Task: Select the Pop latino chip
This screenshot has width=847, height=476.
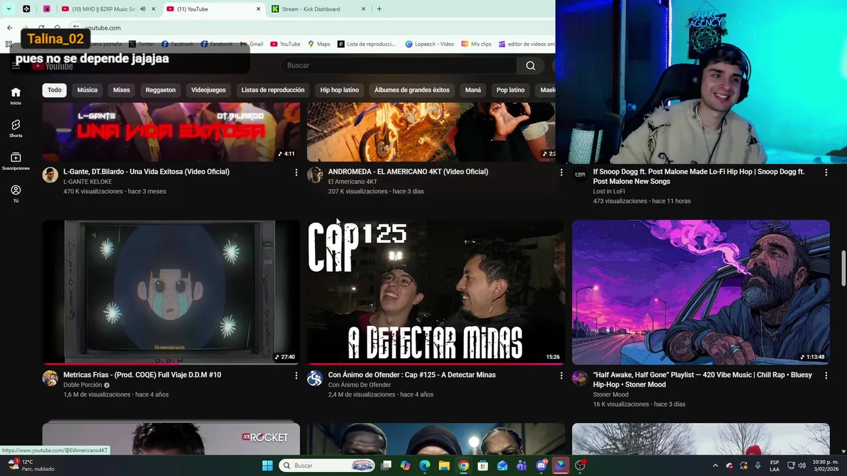Action: 511,90
